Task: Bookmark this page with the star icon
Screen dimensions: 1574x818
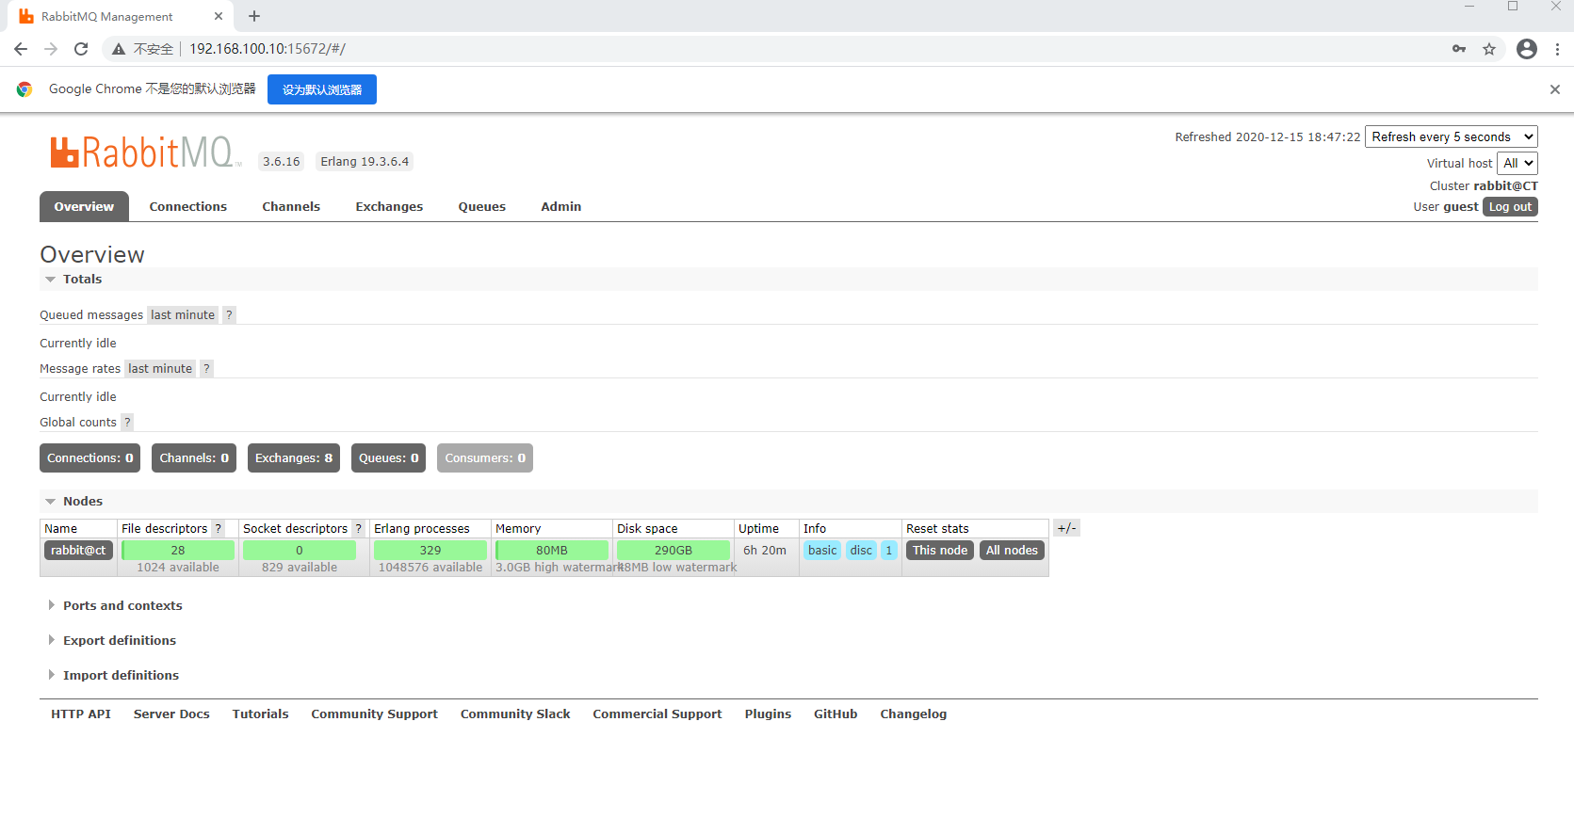Action: [1489, 49]
